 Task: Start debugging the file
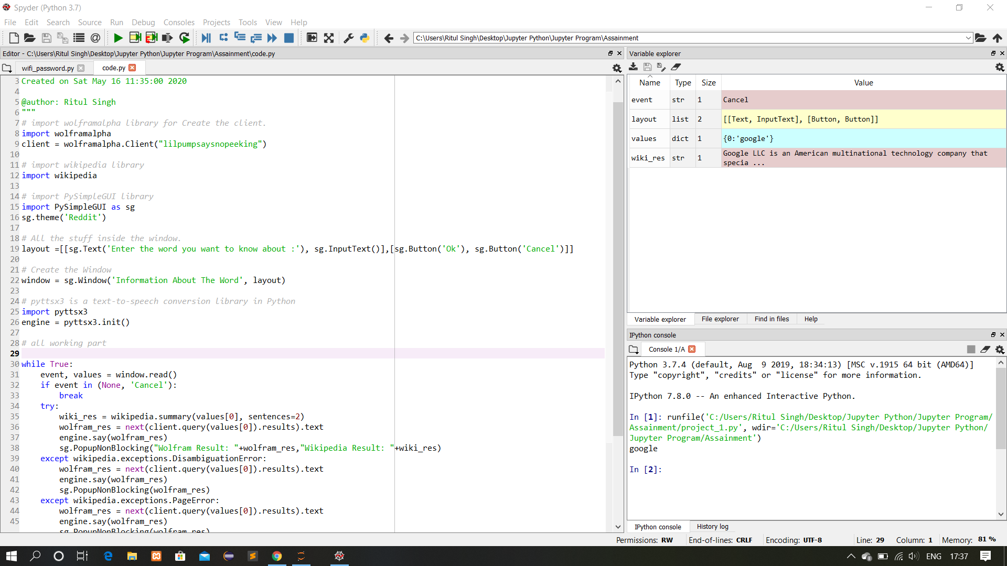[x=206, y=38]
